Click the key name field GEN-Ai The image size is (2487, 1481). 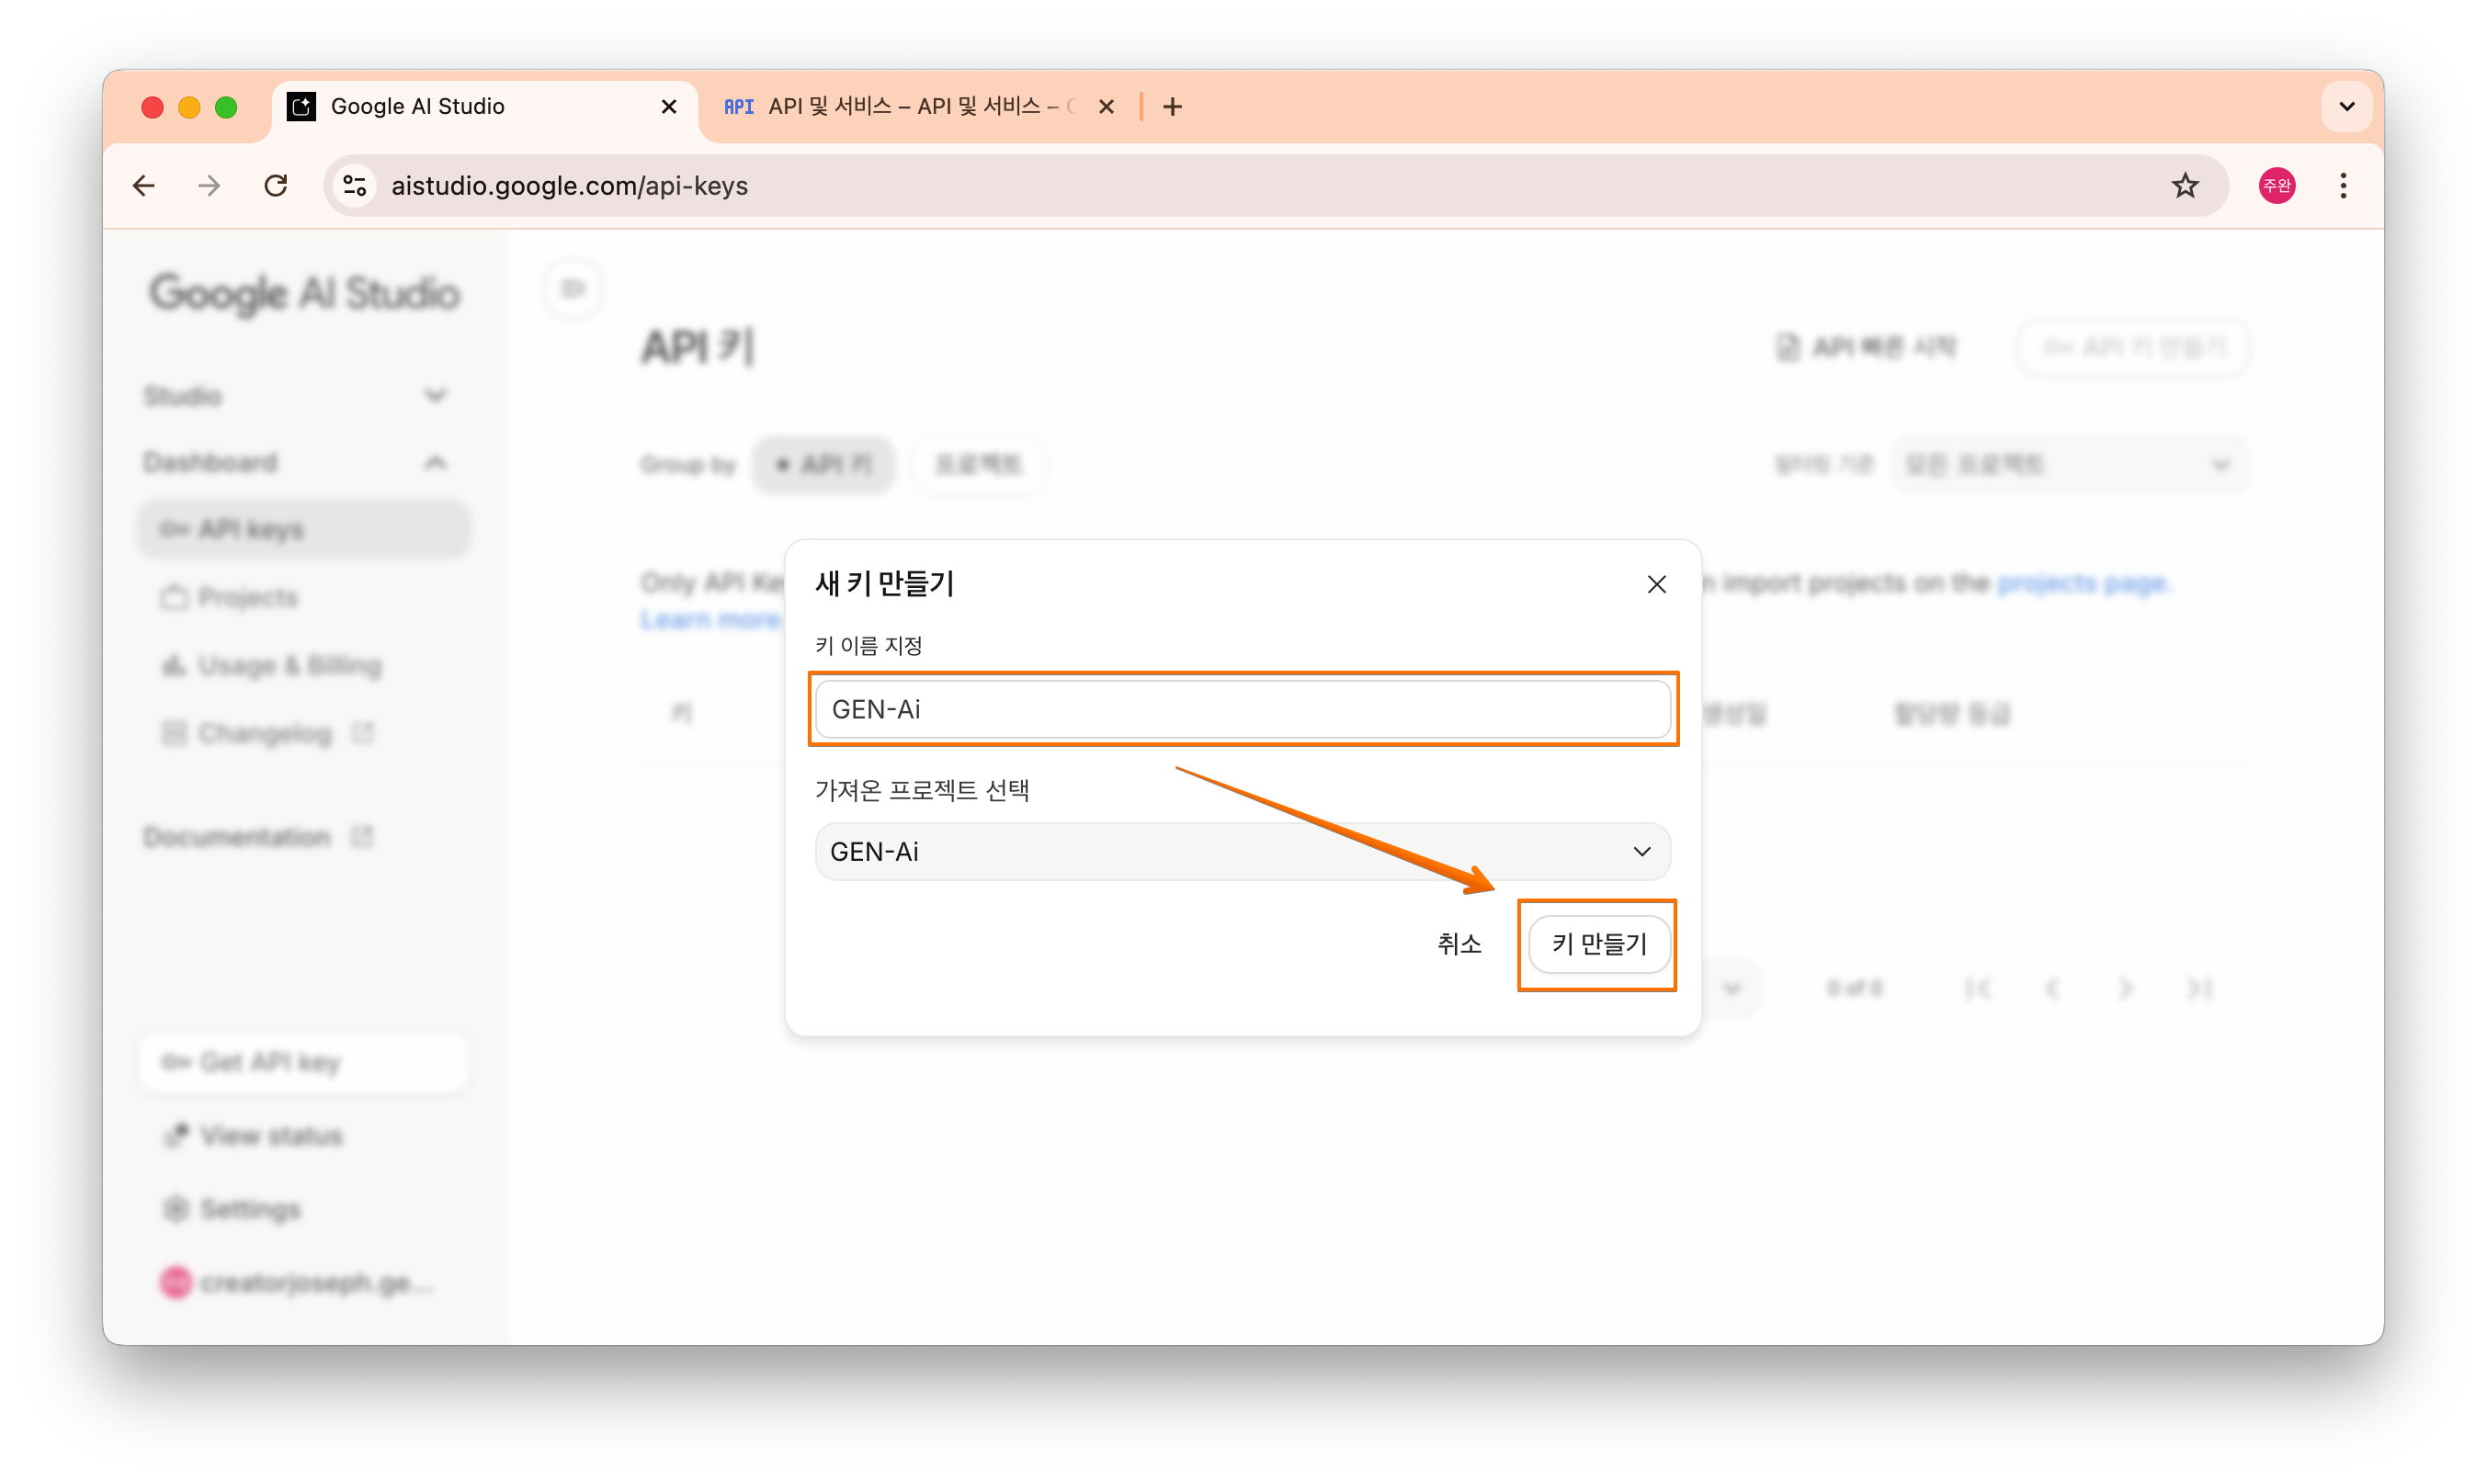point(1242,709)
